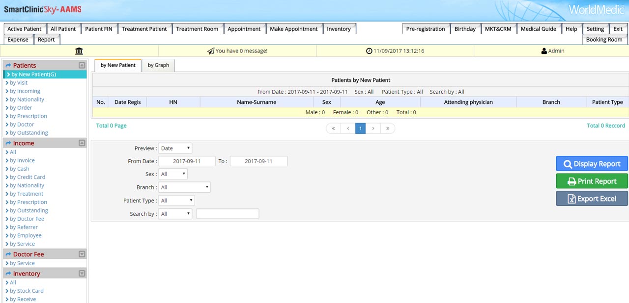Open the Branch filter dropdown
629x303 pixels.
point(184,187)
